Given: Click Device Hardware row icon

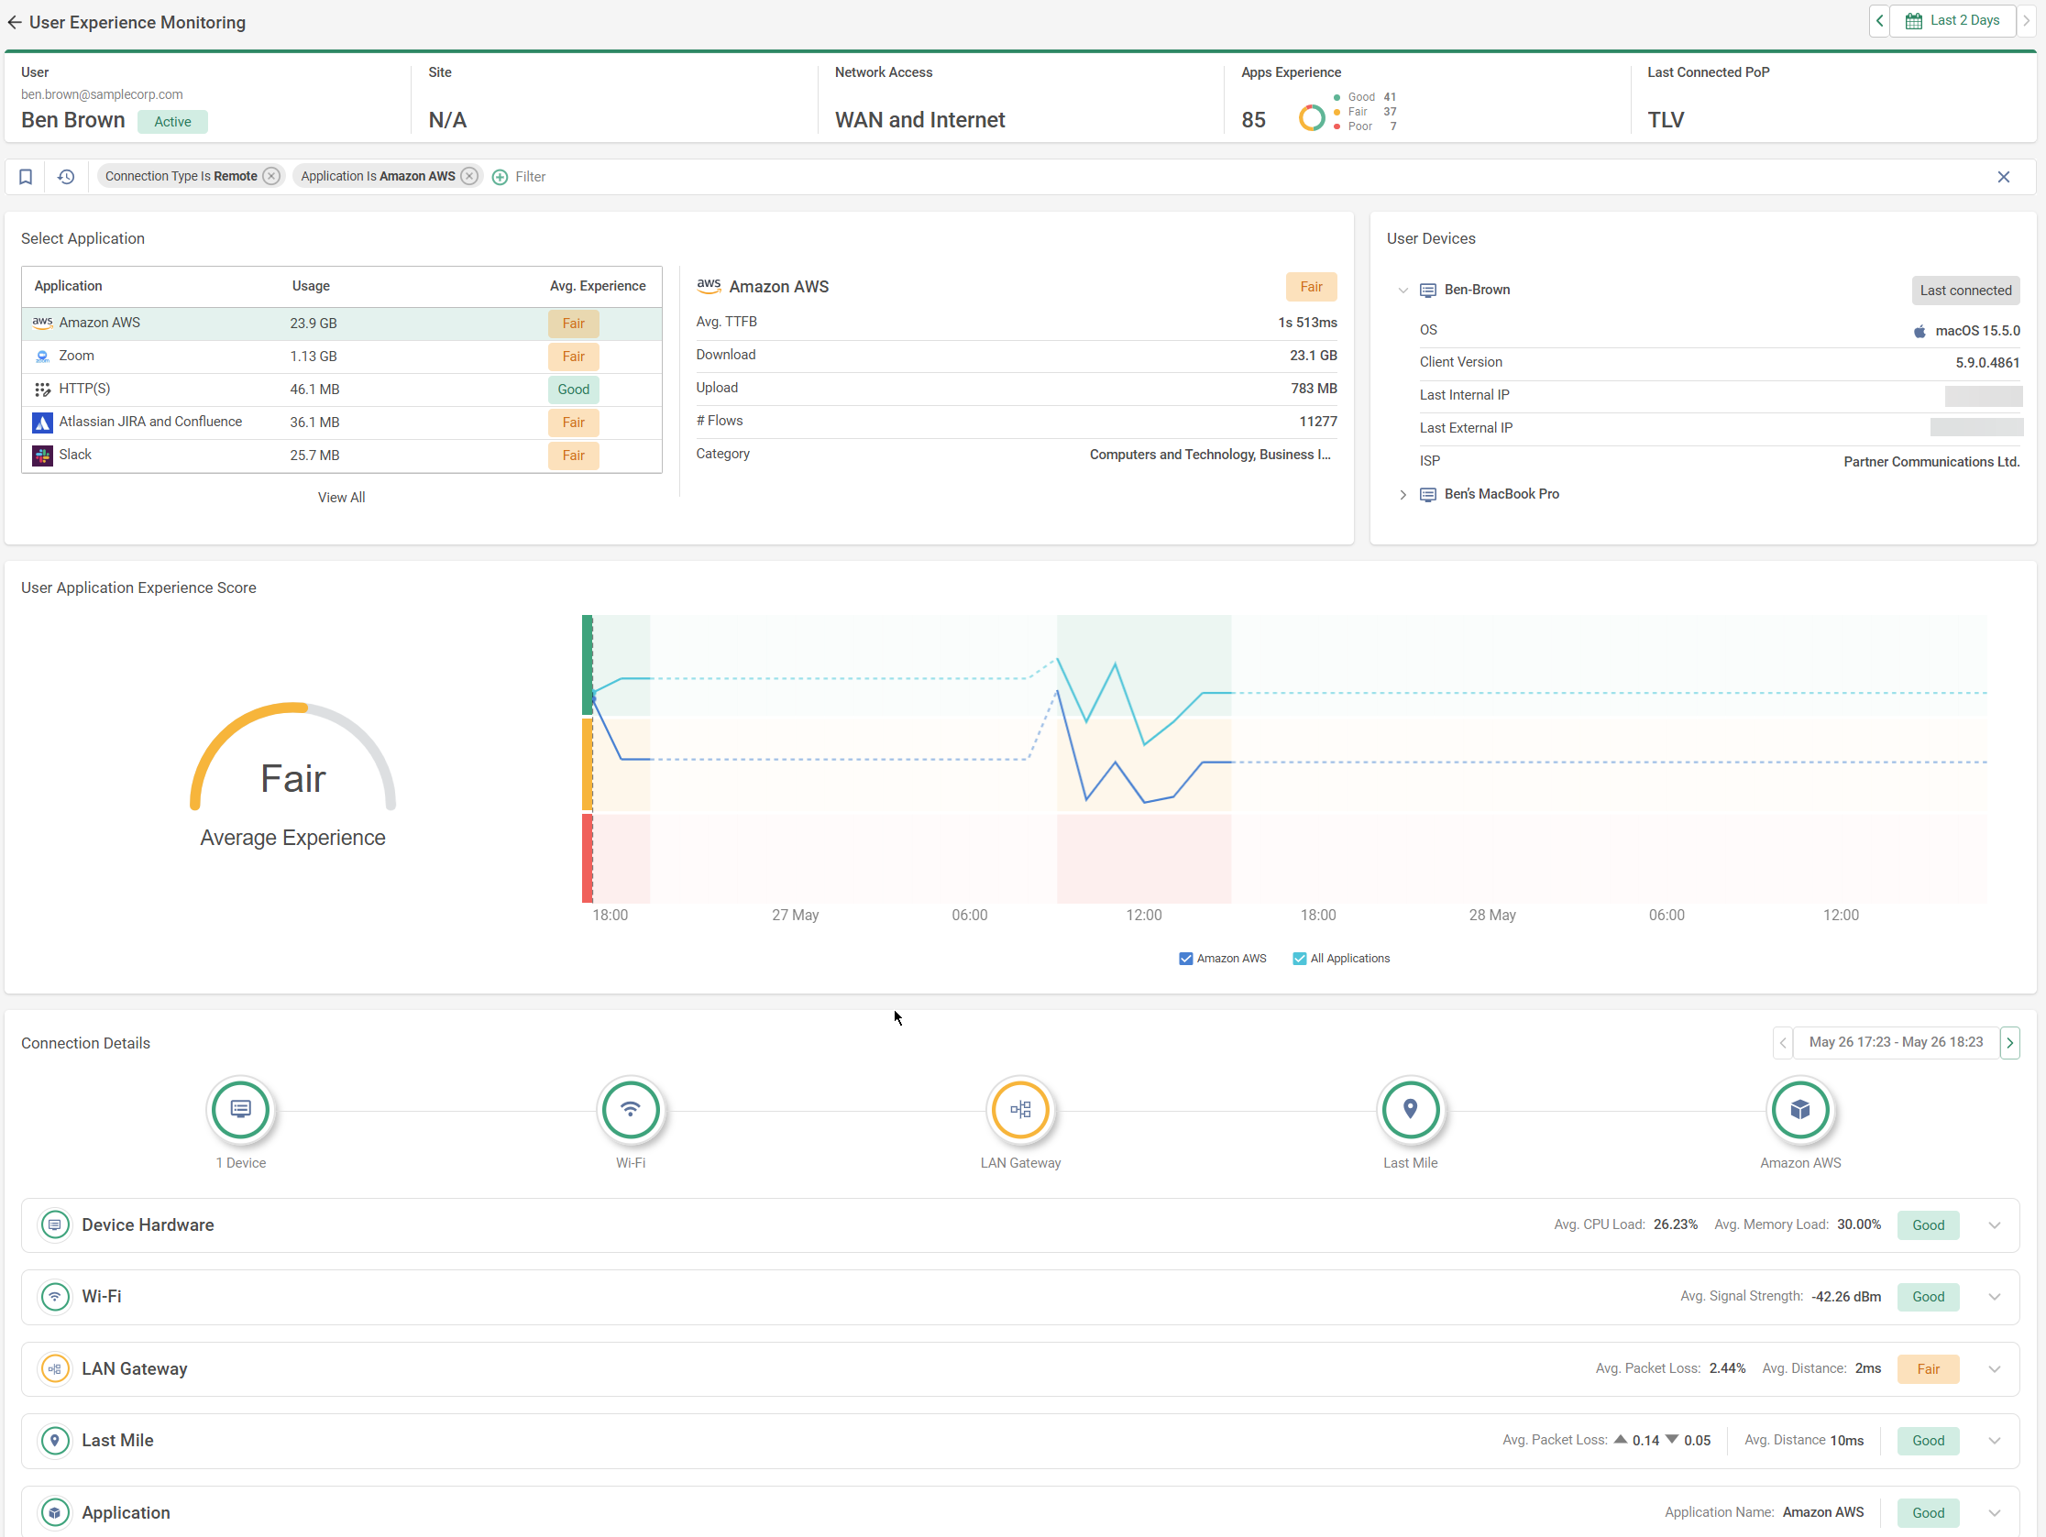Looking at the screenshot, I should click(56, 1225).
